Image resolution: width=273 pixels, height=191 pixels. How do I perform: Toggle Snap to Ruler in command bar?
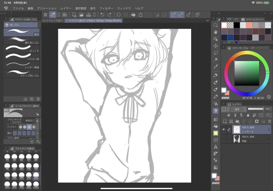point(173,14)
